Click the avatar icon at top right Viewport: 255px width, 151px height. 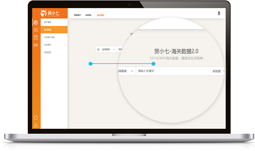219,14
